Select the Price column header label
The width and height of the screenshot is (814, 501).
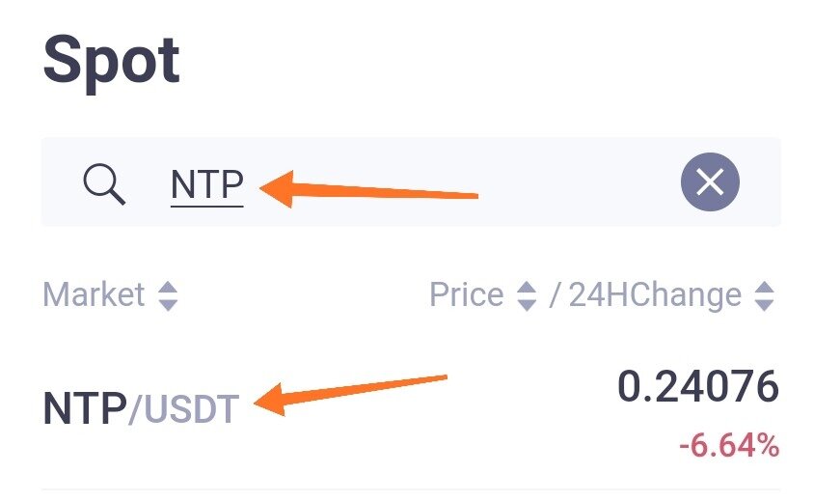tap(466, 294)
